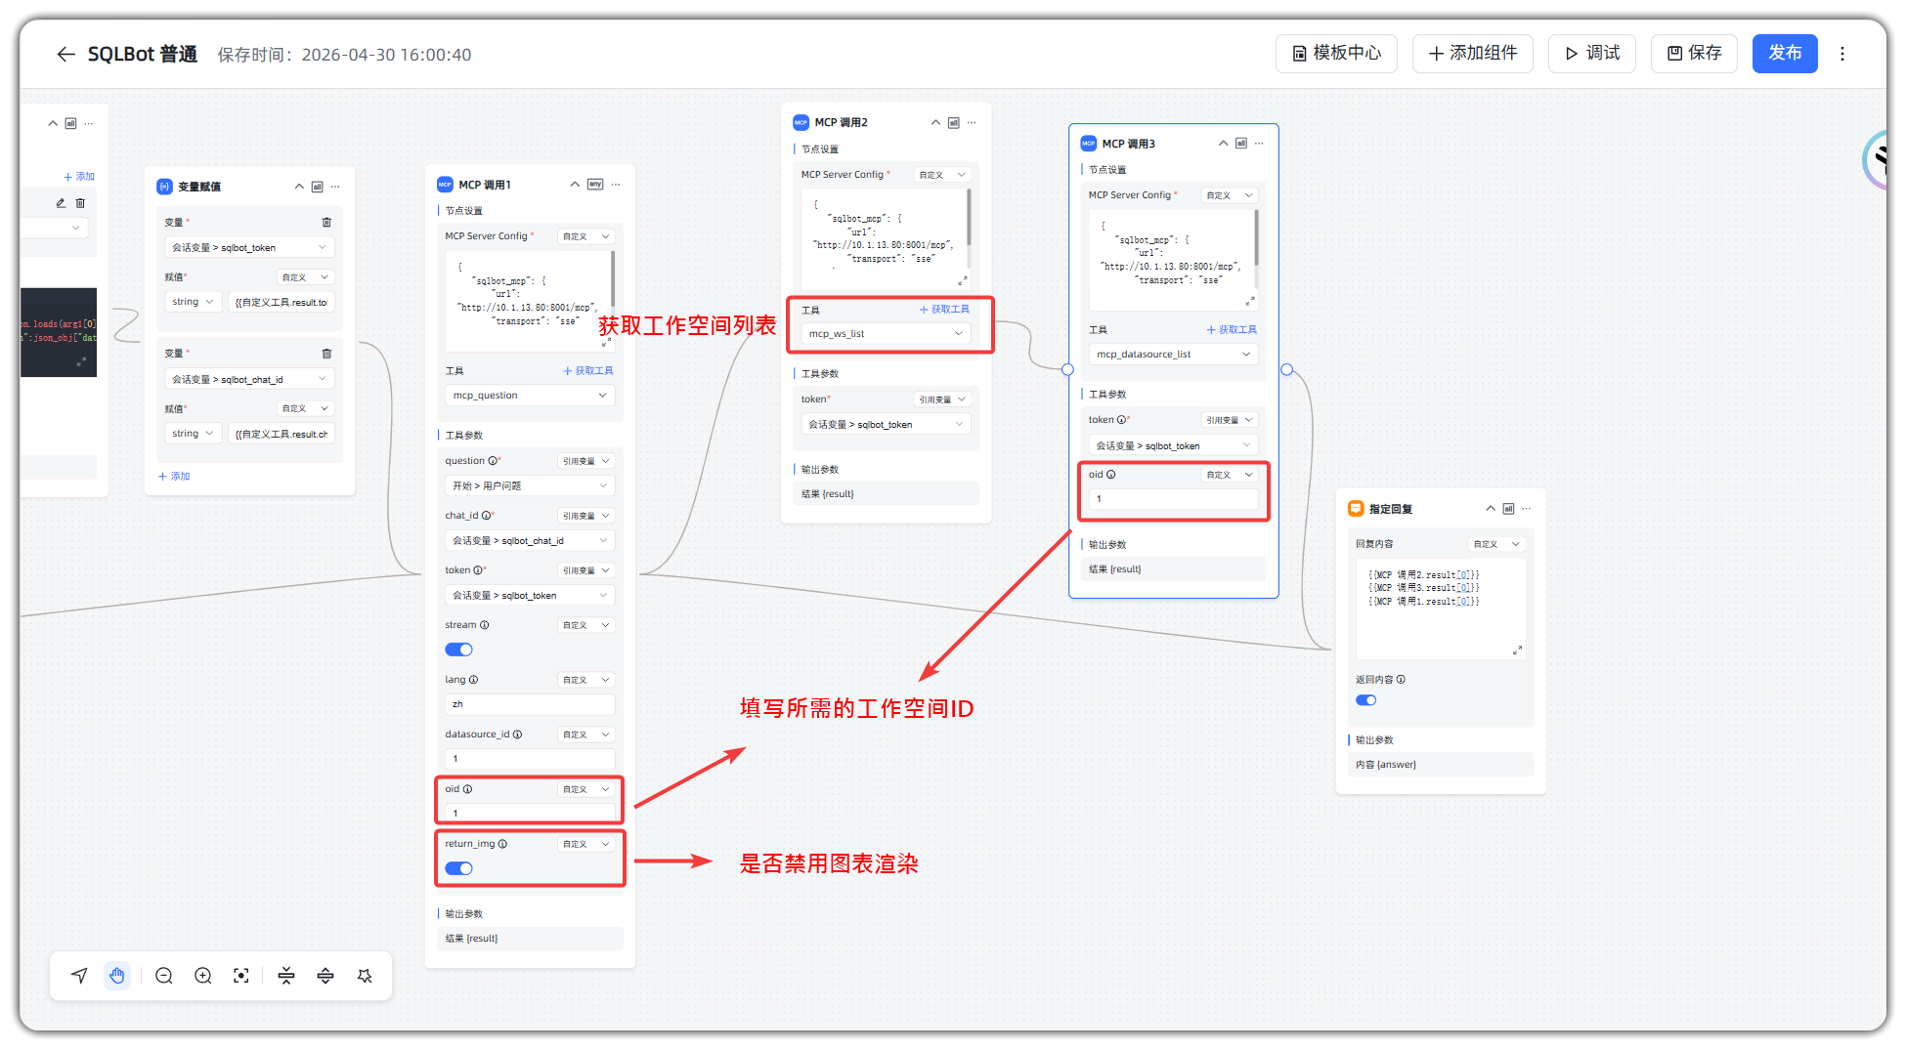The image size is (1906, 1050).
Task: Open the first string type dropdown in 变量赋值
Action: tap(194, 302)
